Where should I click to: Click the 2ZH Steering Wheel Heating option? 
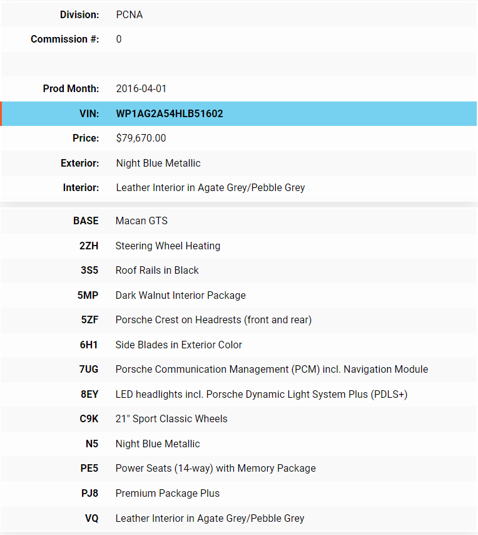(x=168, y=246)
